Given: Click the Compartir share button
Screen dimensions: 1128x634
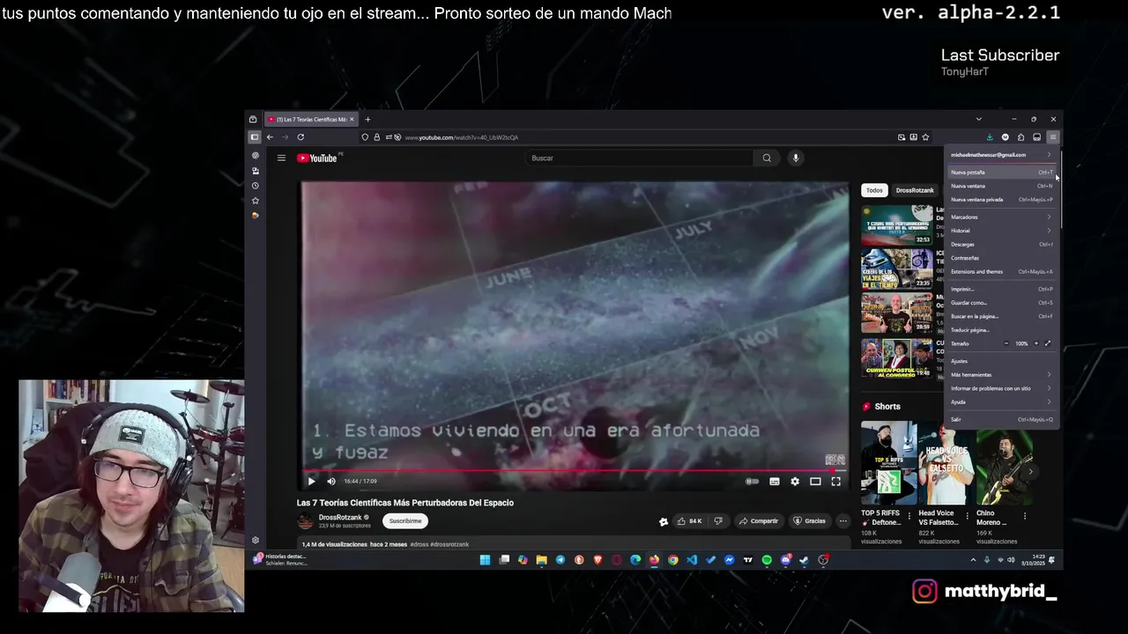Looking at the screenshot, I should [759, 521].
